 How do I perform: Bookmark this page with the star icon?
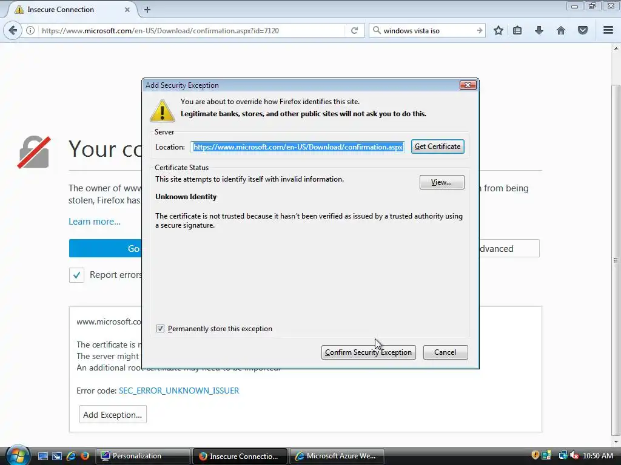[498, 30]
